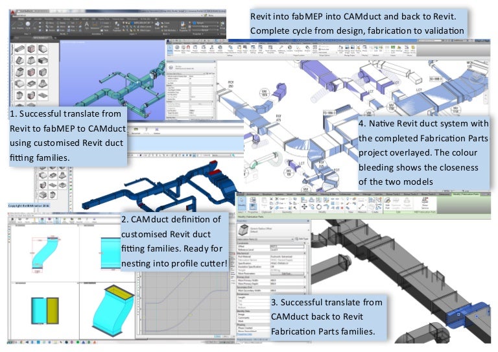
Task: Pick the straight rectangular duct palette thumbnail
Action: (x=19, y=49)
